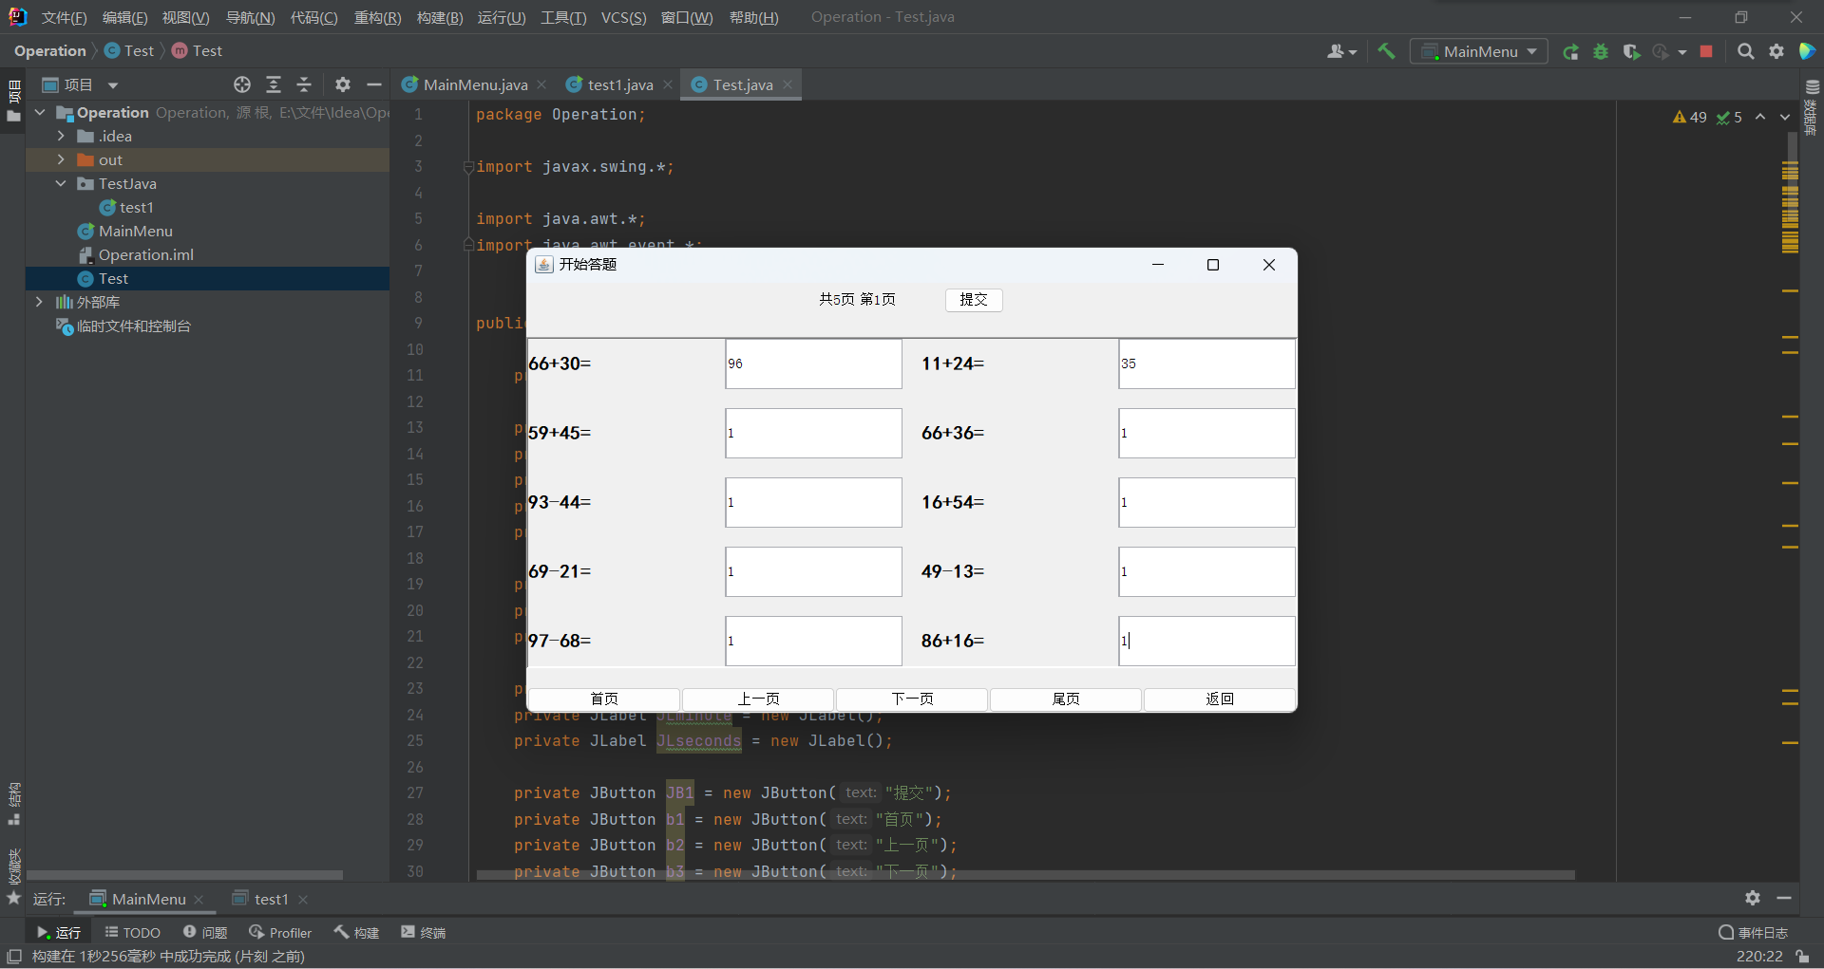Go to next highlighted error arrow

[1785, 117]
